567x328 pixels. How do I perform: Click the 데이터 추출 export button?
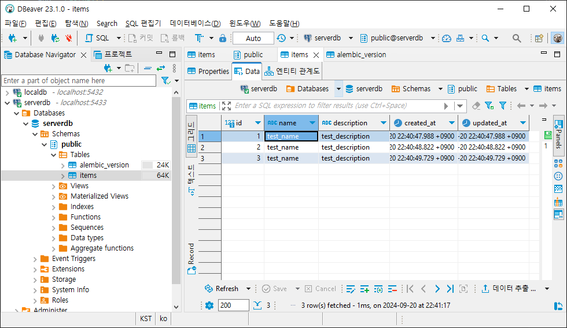click(x=509, y=289)
